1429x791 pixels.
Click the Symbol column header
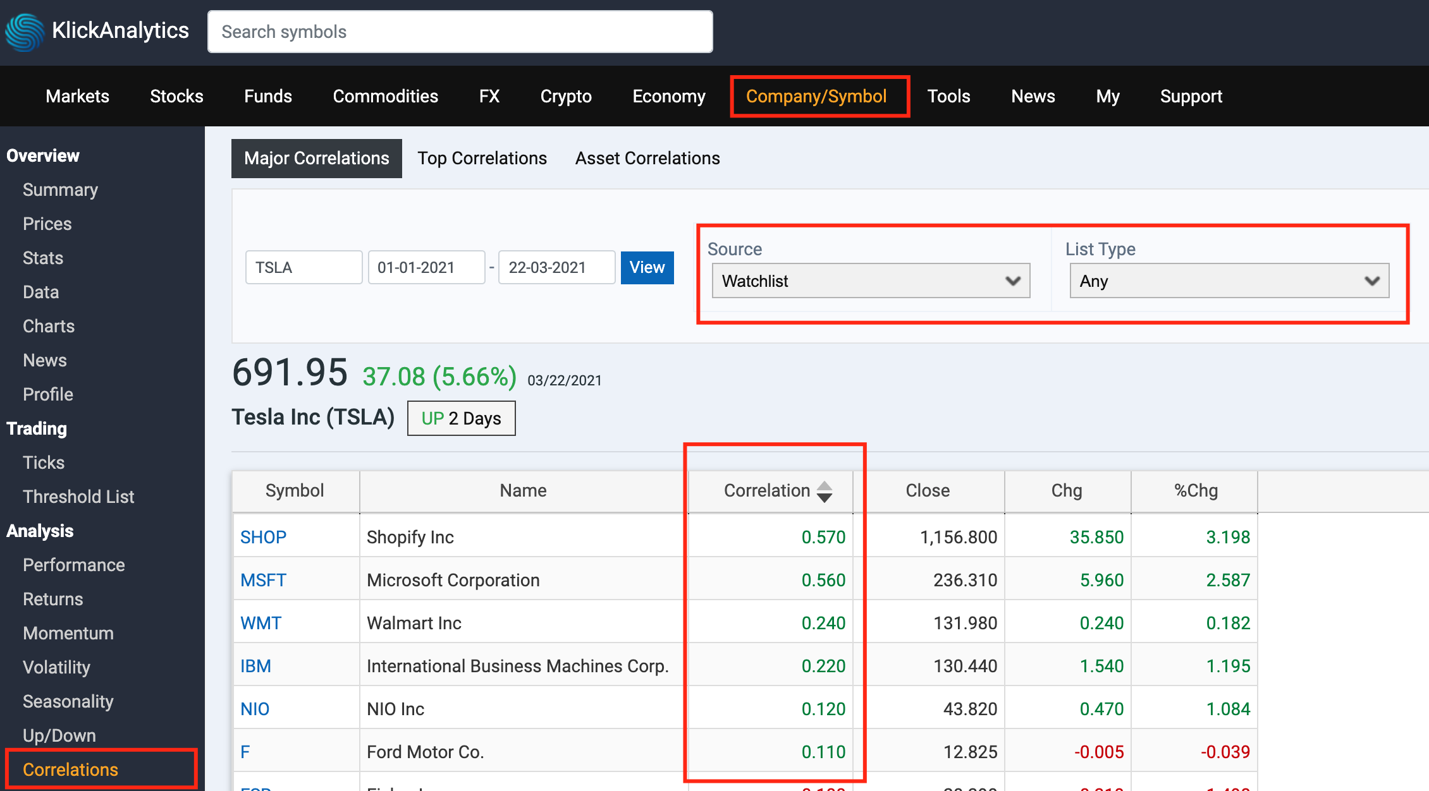(295, 490)
